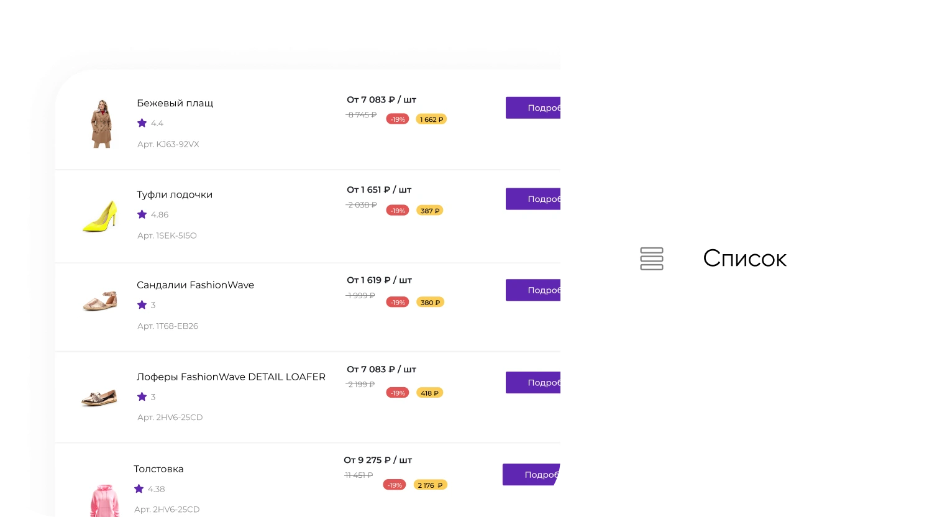The width and height of the screenshot is (932, 517).
Task: Click the list view icon beside Список
Action: pyautogui.click(x=652, y=258)
